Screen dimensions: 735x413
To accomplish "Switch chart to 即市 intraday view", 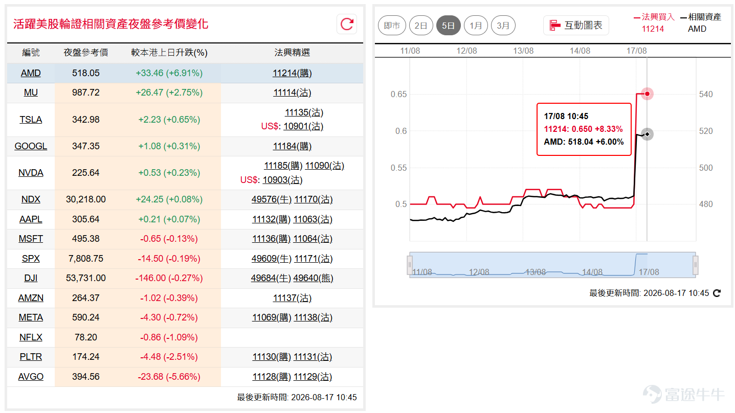I will pyautogui.click(x=392, y=25).
